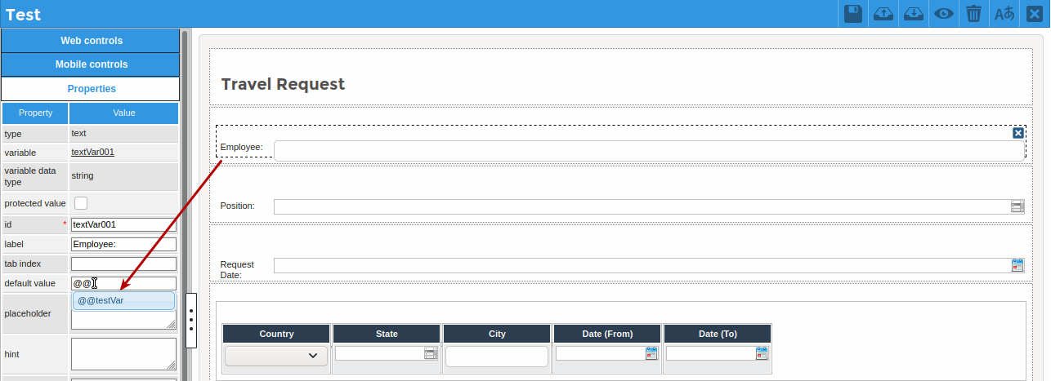This screenshot has height=381, width=1051.
Task: Switch to the Mobile controls panel
Action: pyautogui.click(x=91, y=64)
